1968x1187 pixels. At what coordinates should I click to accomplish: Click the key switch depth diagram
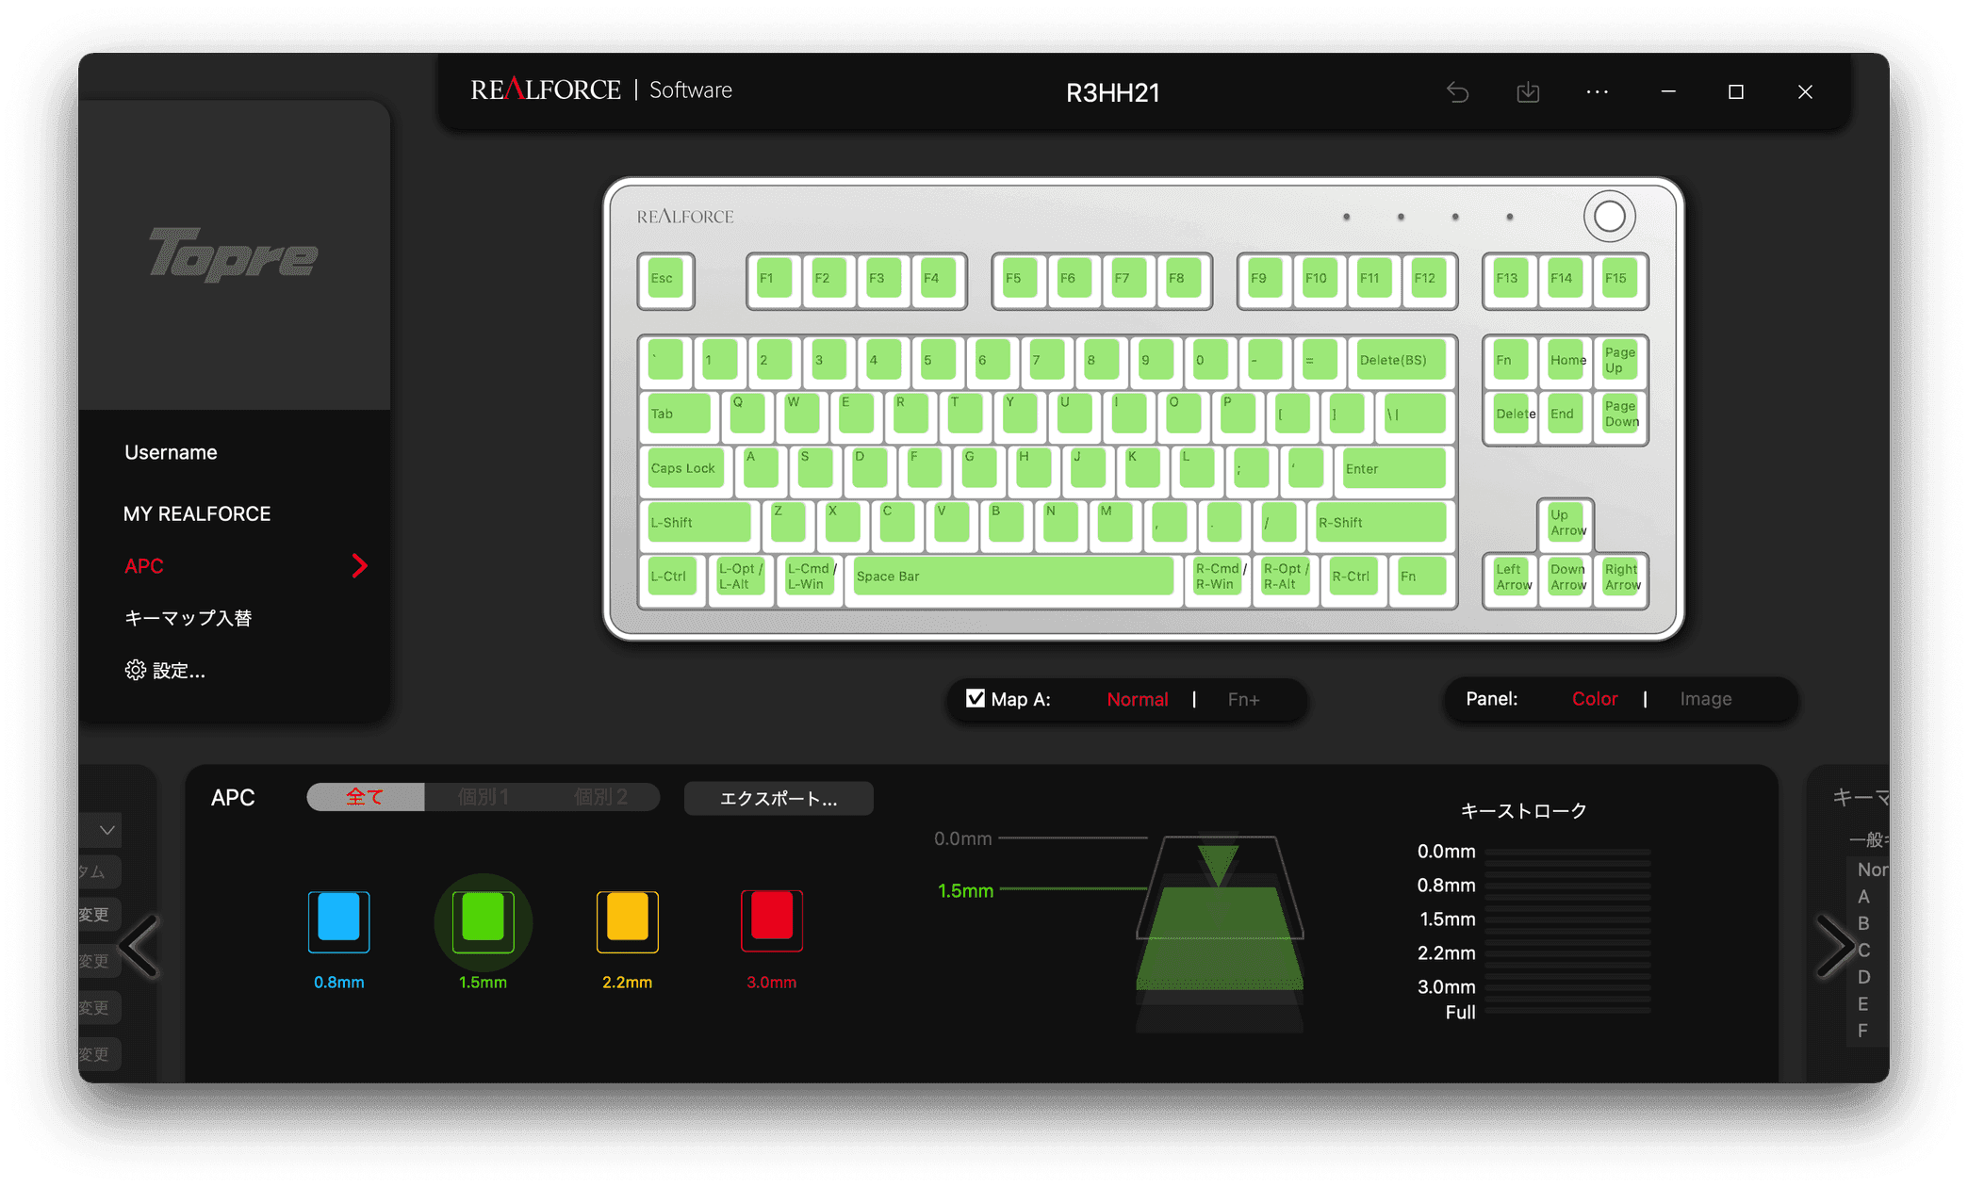(1220, 933)
